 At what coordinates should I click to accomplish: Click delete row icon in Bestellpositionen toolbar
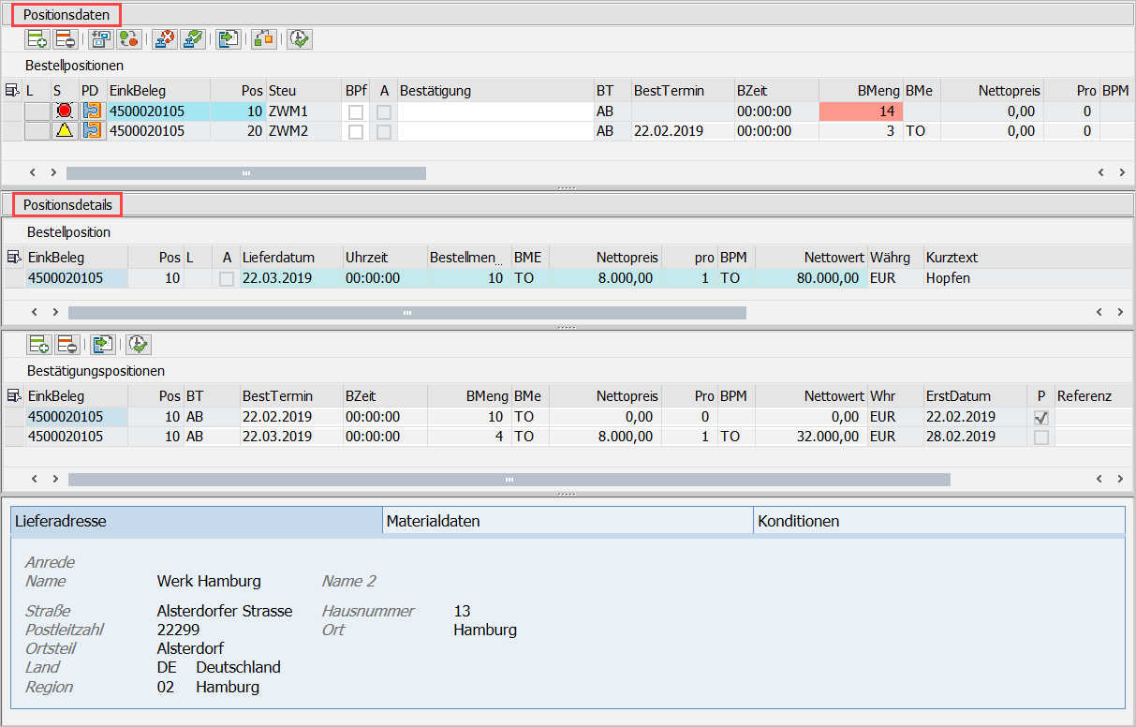[66, 38]
